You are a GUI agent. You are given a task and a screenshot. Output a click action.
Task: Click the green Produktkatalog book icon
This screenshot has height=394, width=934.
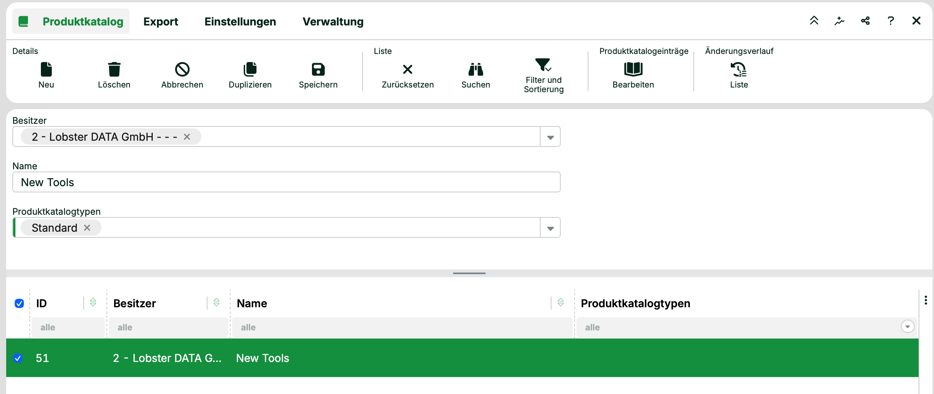click(24, 21)
